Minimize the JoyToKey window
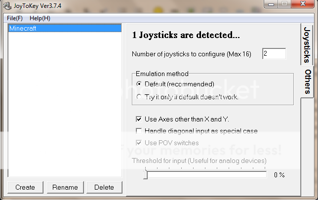Image resolution: width=318 pixels, height=200 pixels. pos(270,4)
